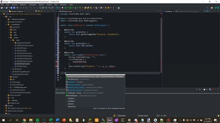Viewport: 220px width, 123px height.
Task: Open Eclipse from the Windows taskbar
Action: [110, 120]
